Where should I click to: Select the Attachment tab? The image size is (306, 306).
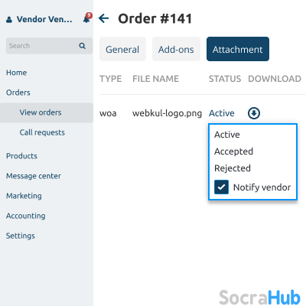tap(238, 49)
